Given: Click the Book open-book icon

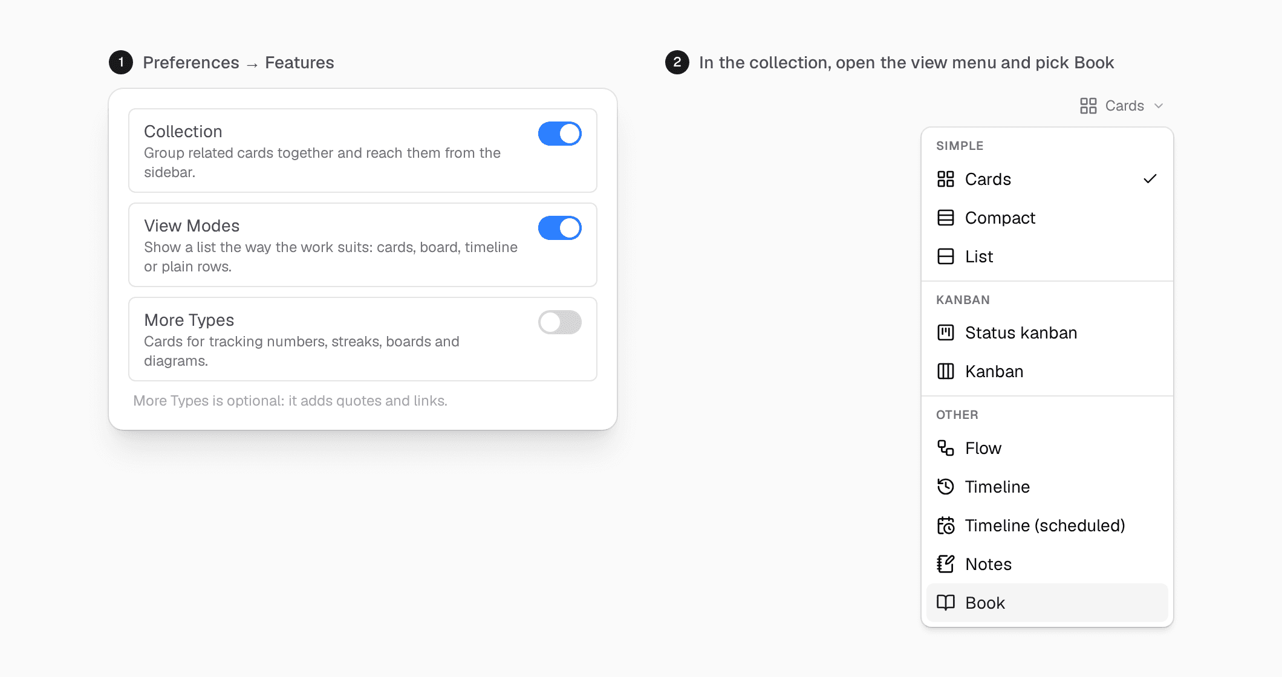Looking at the screenshot, I should pyautogui.click(x=945, y=603).
